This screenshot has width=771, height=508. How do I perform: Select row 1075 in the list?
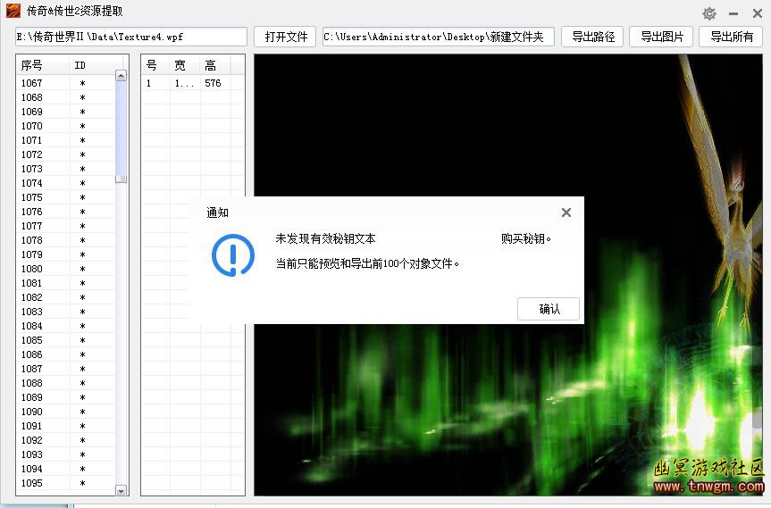(65, 197)
